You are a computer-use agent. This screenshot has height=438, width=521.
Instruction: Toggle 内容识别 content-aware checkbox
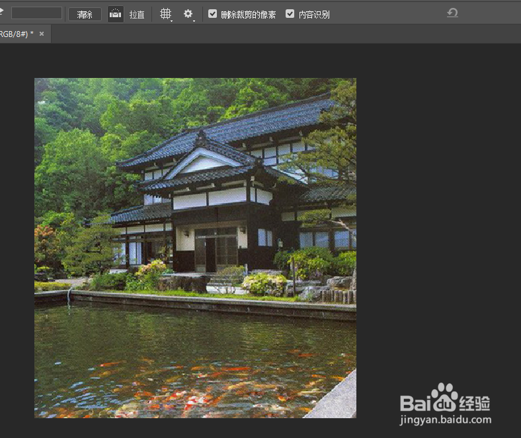[290, 14]
